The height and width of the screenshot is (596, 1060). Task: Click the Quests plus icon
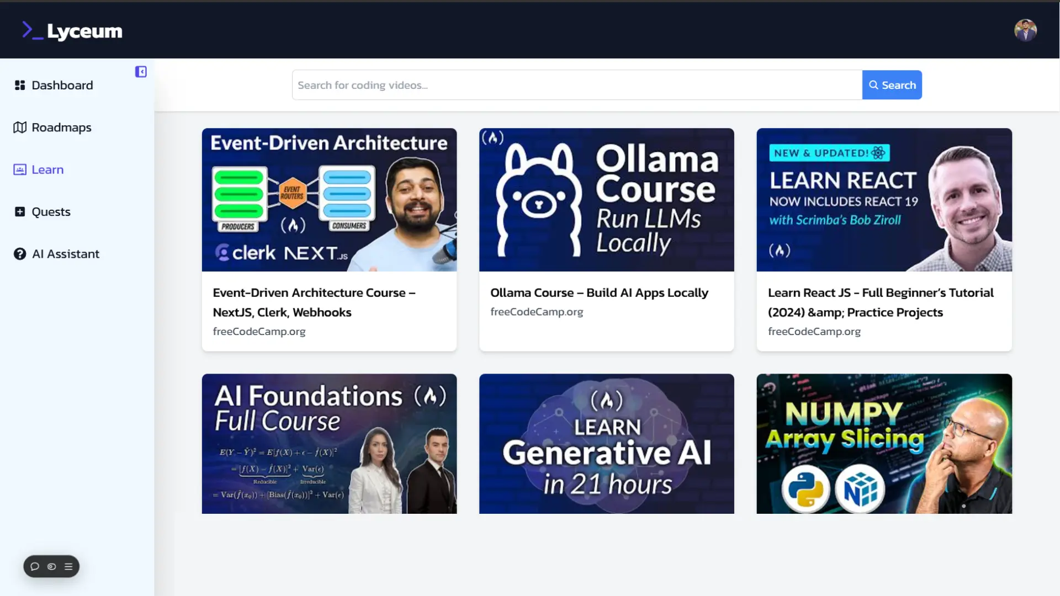(20, 212)
